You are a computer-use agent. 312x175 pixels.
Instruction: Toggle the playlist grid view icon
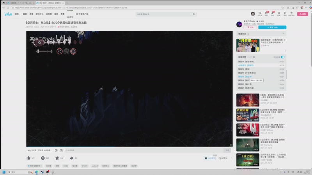pyautogui.click(x=254, y=57)
